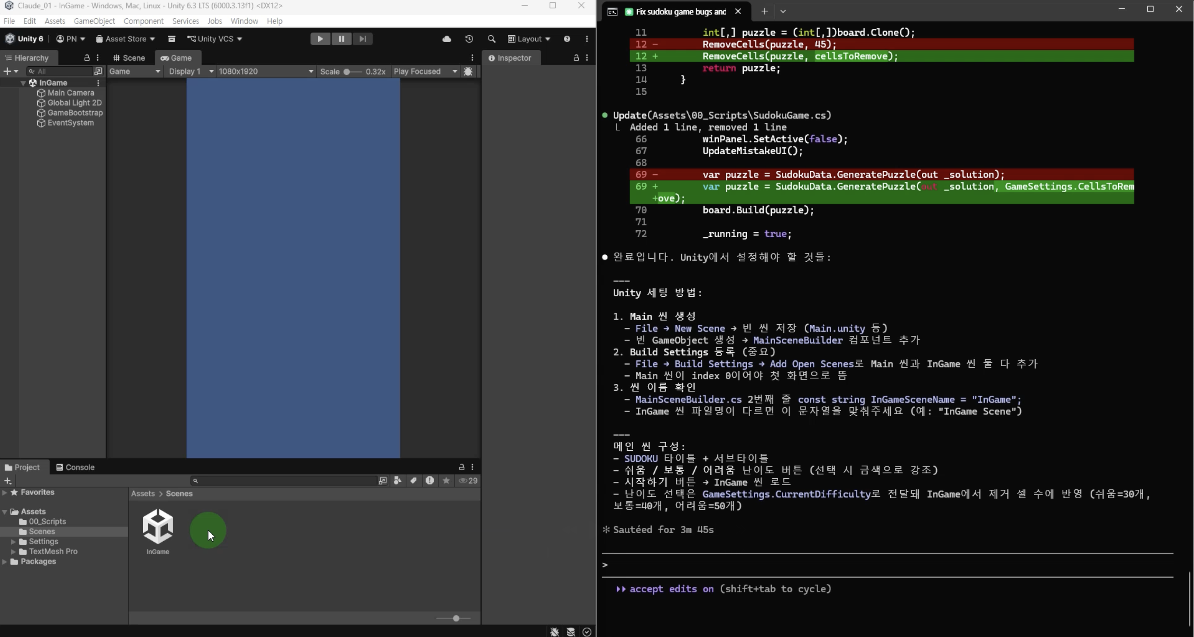Viewport: 1194px width, 637px height.
Task: Collapse the Assets folder tree
Action: 4,511
